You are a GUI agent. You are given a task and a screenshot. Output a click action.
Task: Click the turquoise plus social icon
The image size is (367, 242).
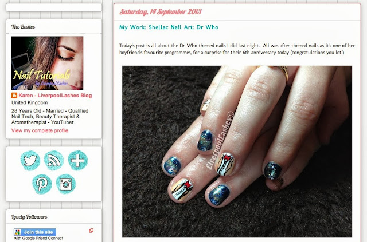tap(78, 161)
